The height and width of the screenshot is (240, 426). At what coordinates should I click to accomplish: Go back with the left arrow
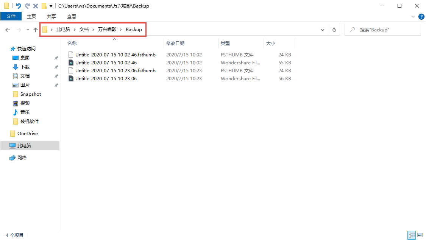(8, 30)
